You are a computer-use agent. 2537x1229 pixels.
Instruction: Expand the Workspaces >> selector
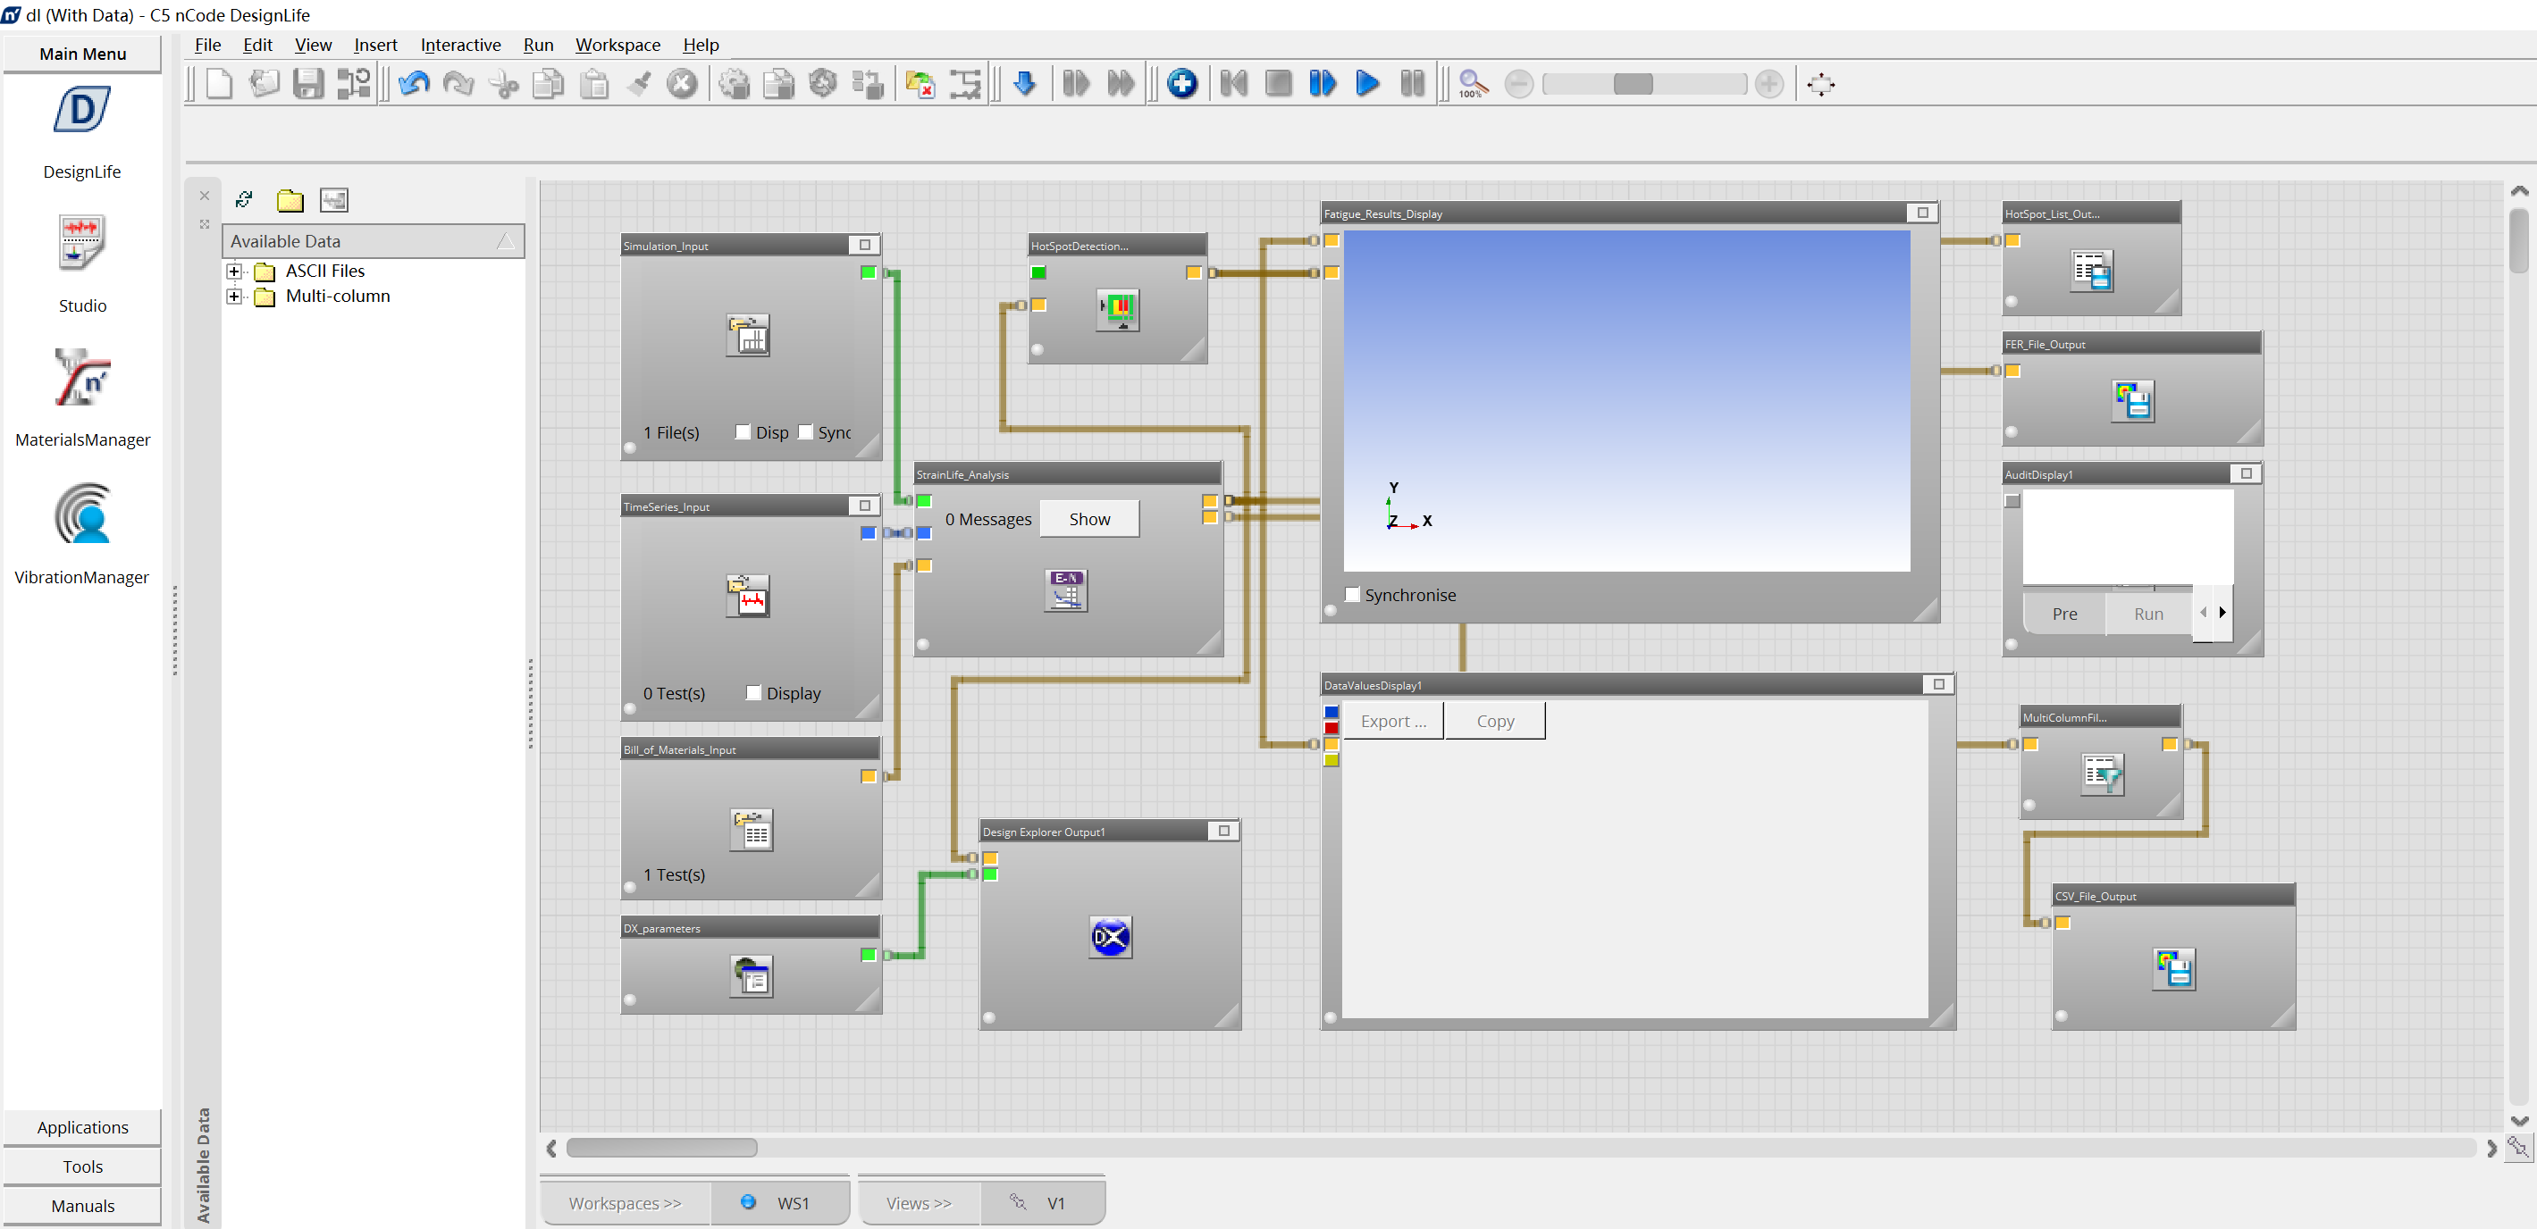(x=625, y=1202)
